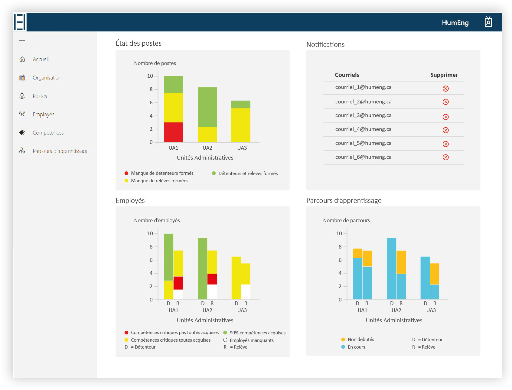Open the Compétences menu item
The image size is (512, 390).
[x=48, y=133]
